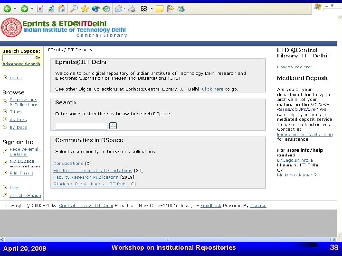Follow the 'Click here' link to other collections
Viewport: 342px width, 256px height.
tap(212, 89)
